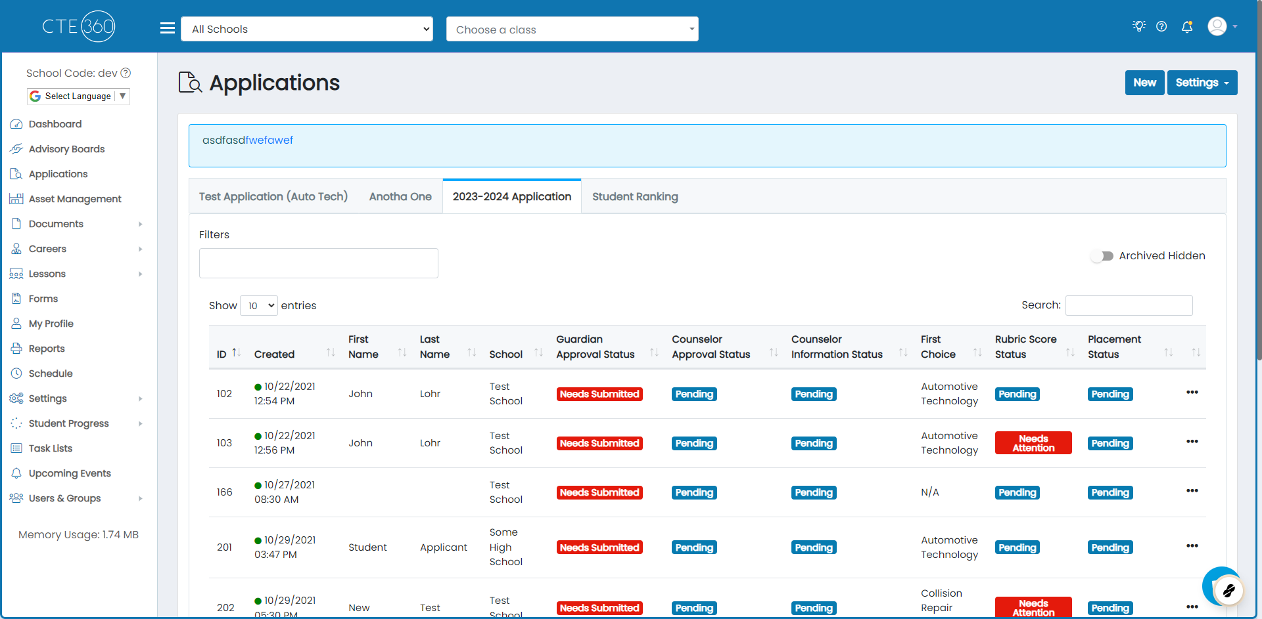Open the Settings dropdown button

tap(1202, 83)
